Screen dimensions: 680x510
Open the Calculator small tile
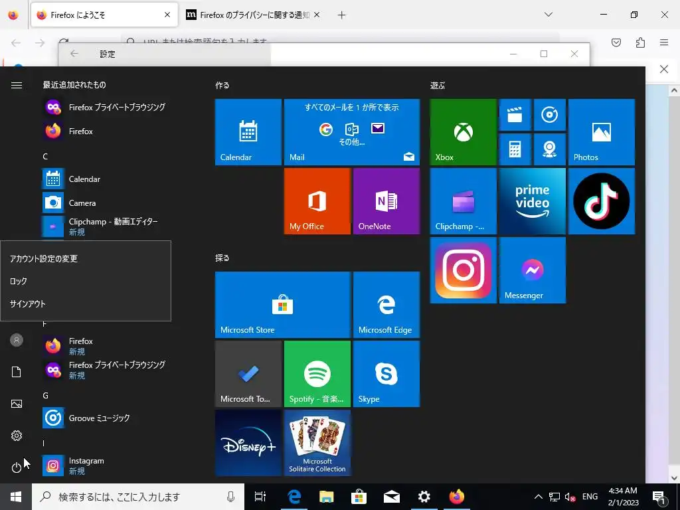point(515,149)
